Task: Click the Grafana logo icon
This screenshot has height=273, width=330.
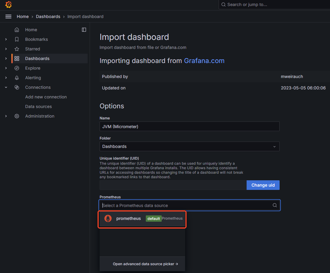Action: (x=8, y=4)
